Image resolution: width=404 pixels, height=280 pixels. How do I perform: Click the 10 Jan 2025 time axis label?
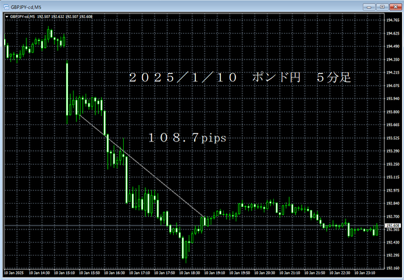click(14, 273)
